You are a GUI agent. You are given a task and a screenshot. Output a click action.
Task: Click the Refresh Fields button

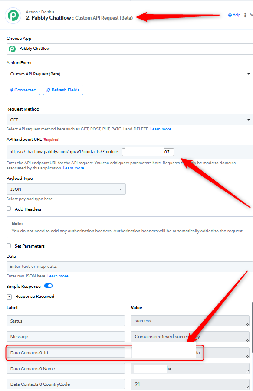63,90
